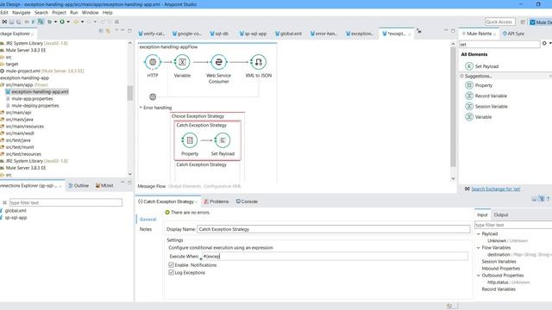Select the Web Service Consumer component

tap(218, 62)
